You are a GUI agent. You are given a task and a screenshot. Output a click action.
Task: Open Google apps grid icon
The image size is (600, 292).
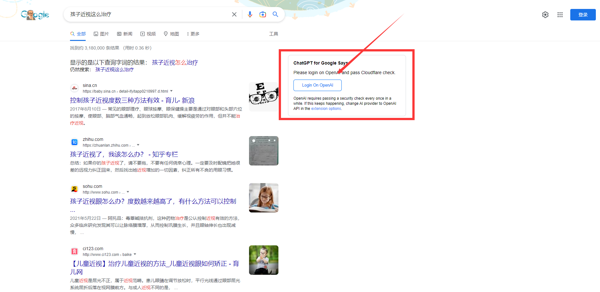pyautogui.click(x=560, y=15)
